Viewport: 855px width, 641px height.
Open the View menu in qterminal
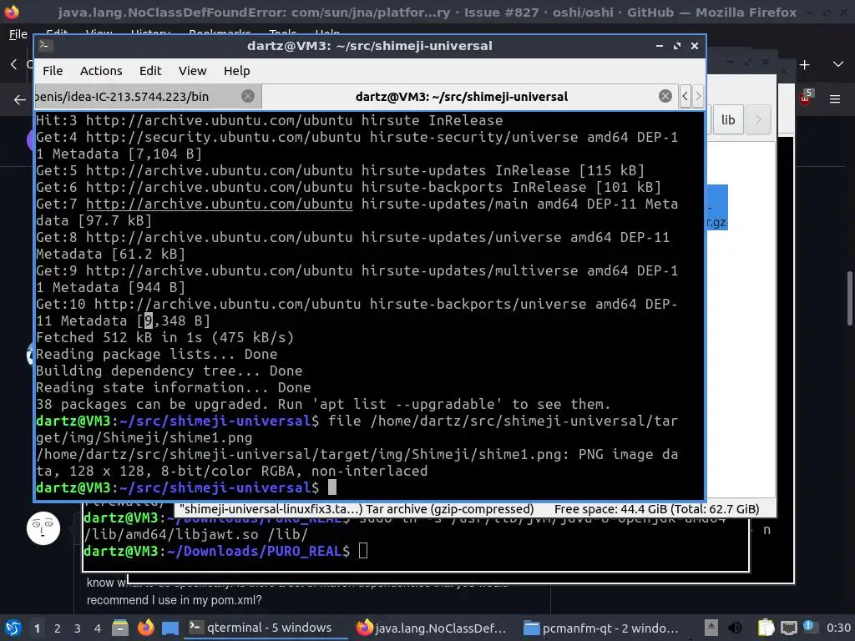click(193, 71)
